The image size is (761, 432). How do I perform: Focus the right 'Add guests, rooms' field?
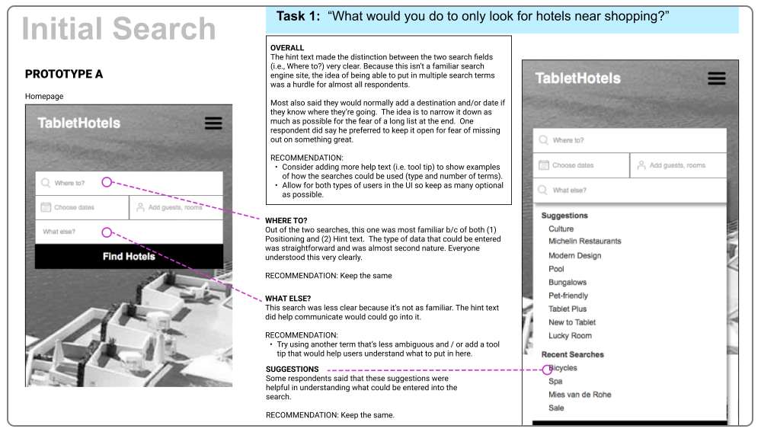[678, 165]
